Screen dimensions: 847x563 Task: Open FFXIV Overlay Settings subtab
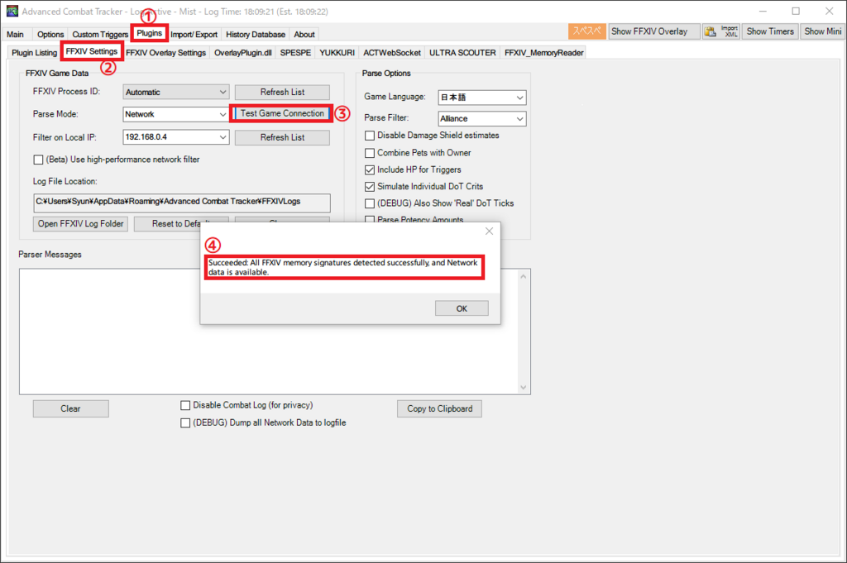pos(165,53)
